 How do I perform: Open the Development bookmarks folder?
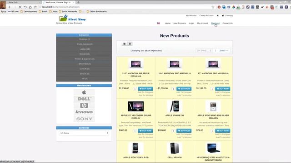[29, 11]
